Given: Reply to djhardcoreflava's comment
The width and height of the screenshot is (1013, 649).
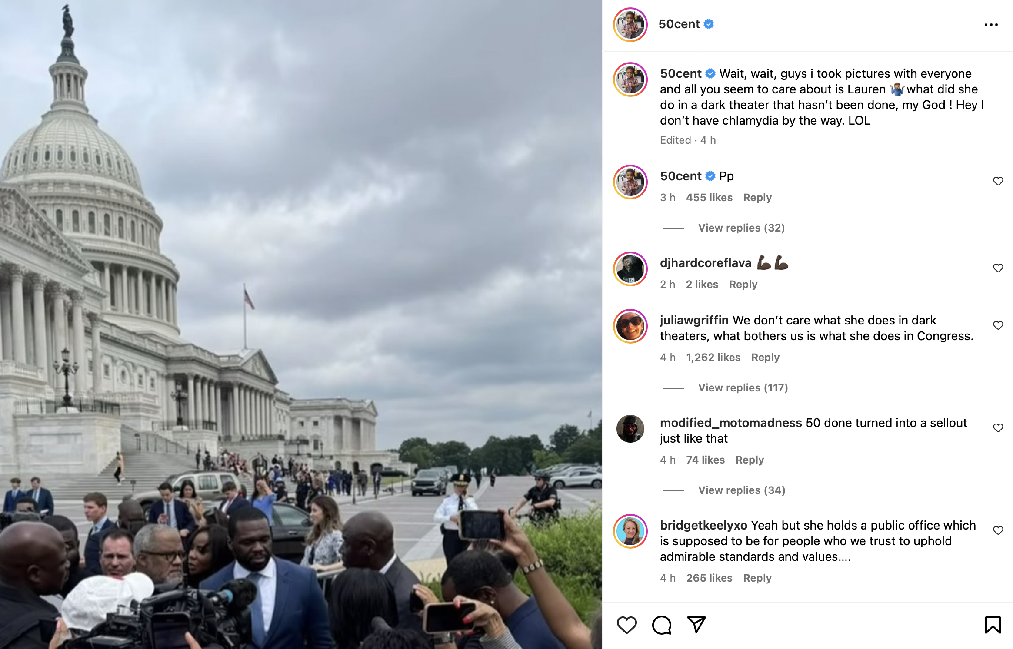Looking at the screenshot, I should (x=743, y=284).
